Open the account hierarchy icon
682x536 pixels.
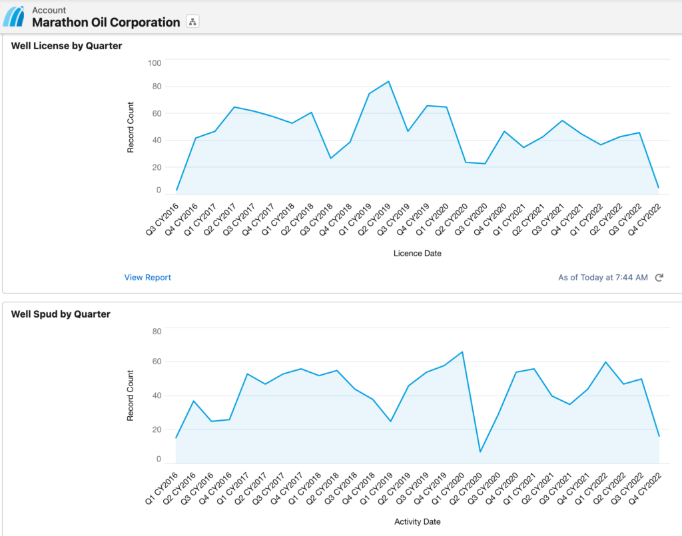tap(192, 21)
